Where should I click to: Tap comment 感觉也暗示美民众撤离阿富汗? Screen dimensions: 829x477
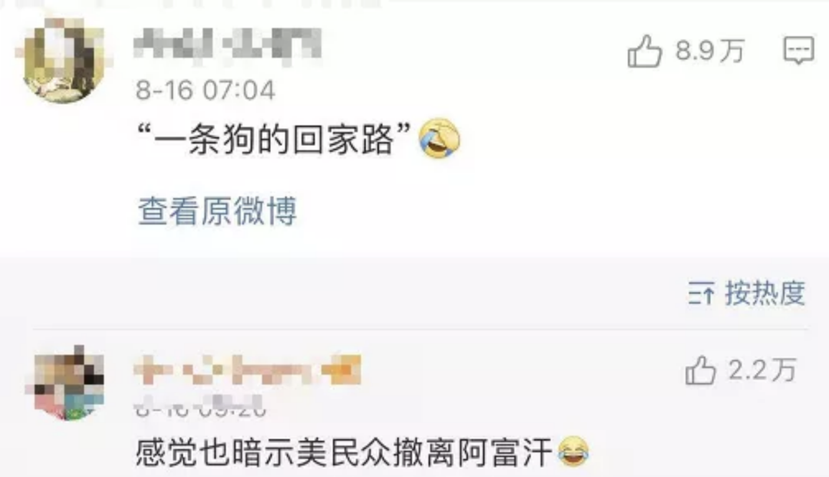click(344, 452)
